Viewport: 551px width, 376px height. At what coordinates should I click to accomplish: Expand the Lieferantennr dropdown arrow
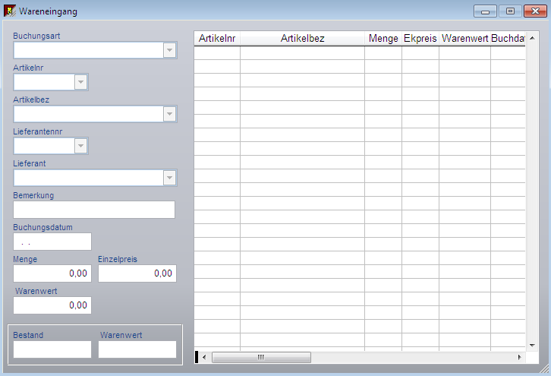[80, 146]
